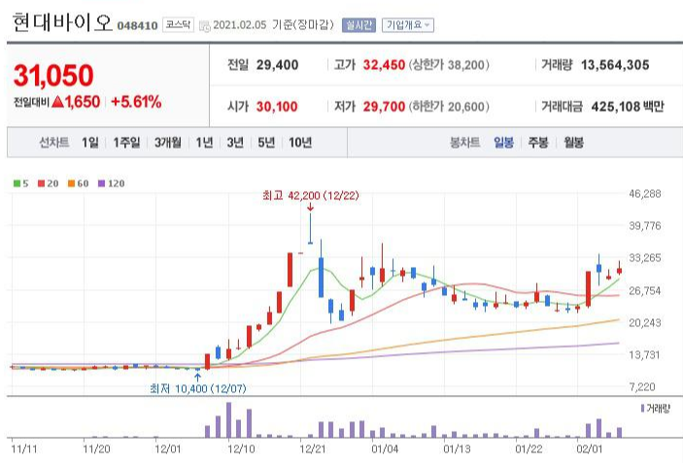The height and width of the screenshot is (463, 683).
Task: Select the 주봉 candlestick chart
Action: tap(538, 143)
